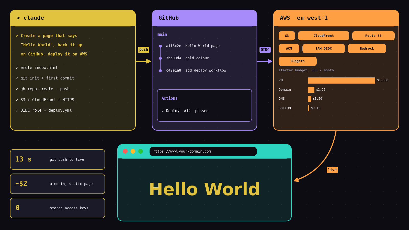Select the a1f3c2e commit dot
Screen dimensions: 409x230
coord(160,46)
